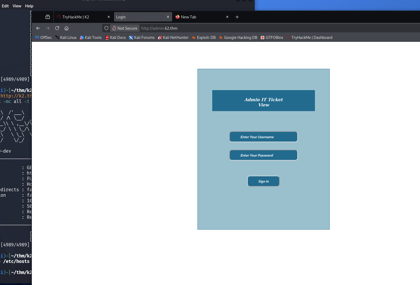Close the TryHackMe | K2 tab
The height and width of the screenshot is (285, 420).
pos(109,17)
